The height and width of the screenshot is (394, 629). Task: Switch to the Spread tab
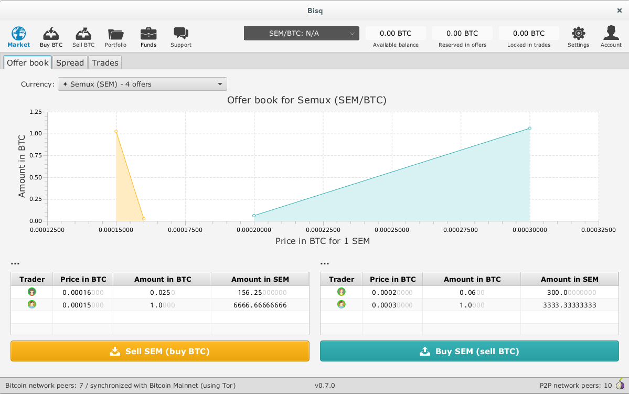tap(70, 63)
